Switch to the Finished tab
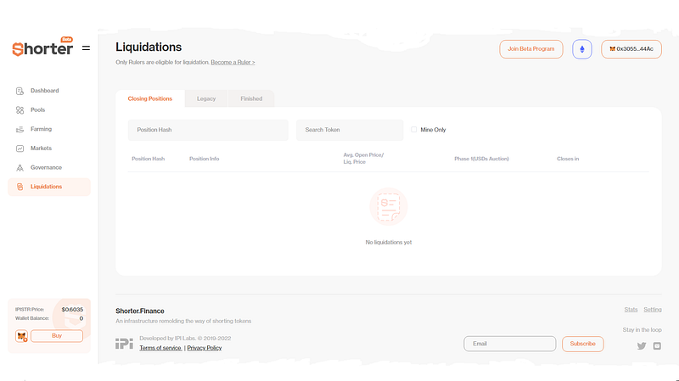Image resolution: width=679 pixels, height=381 pixels. [251, 98]
